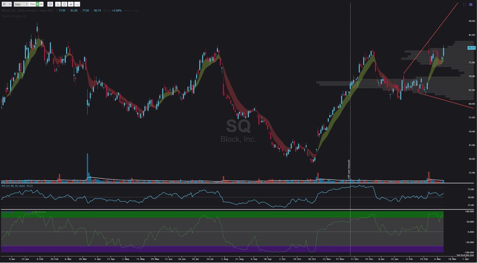477x263 pixels.
Task: Enable logarithmic scale with the log icon
Action: point(78,4)
